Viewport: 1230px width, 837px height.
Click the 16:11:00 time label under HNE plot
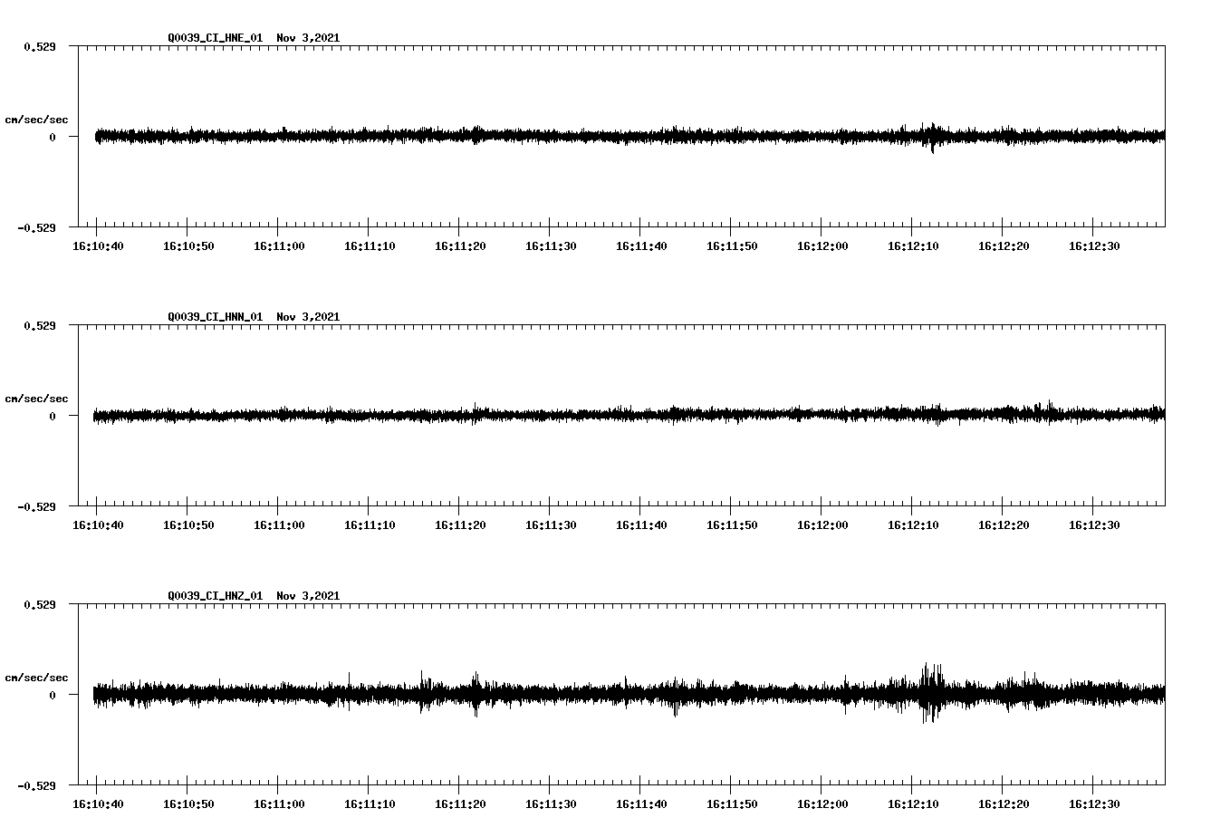[279, 246]
